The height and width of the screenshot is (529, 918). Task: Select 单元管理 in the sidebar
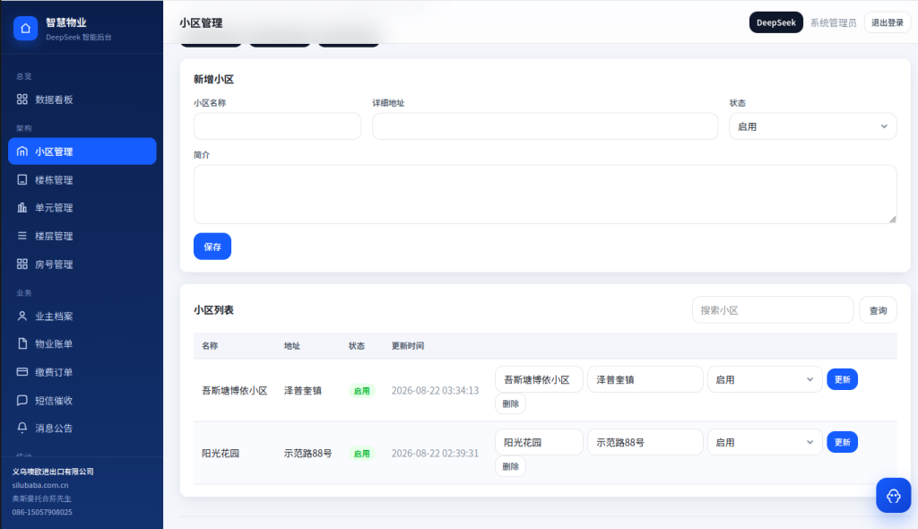point(82,207)
